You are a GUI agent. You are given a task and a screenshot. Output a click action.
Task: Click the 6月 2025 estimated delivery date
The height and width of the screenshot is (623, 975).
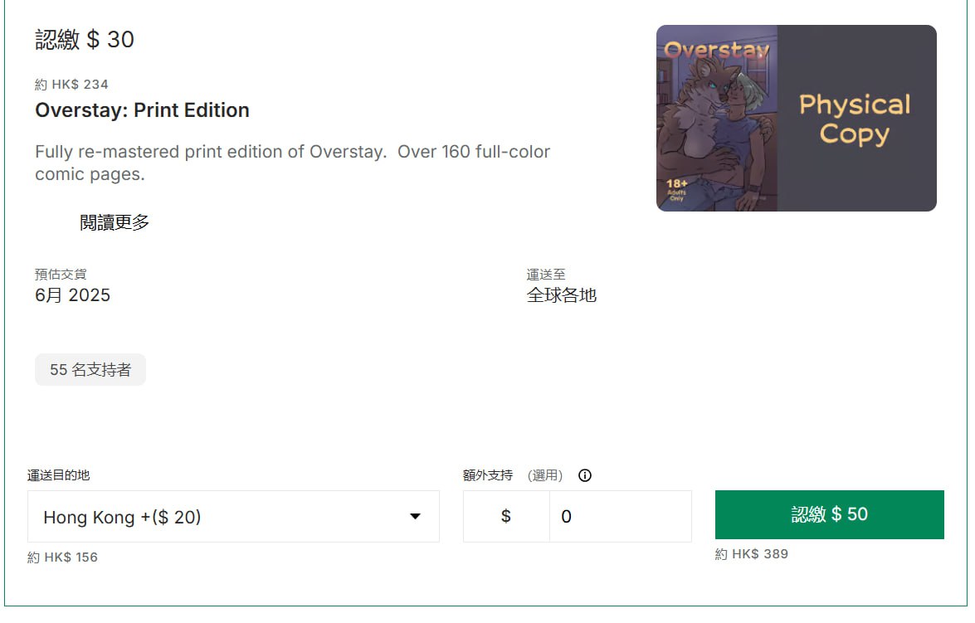pos(73,295)
